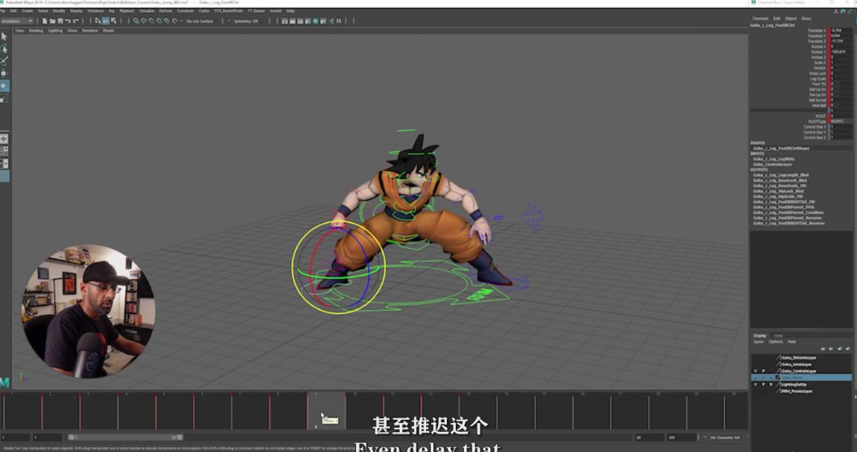Select the arrow Select tool in toolbox

point(4,37)
